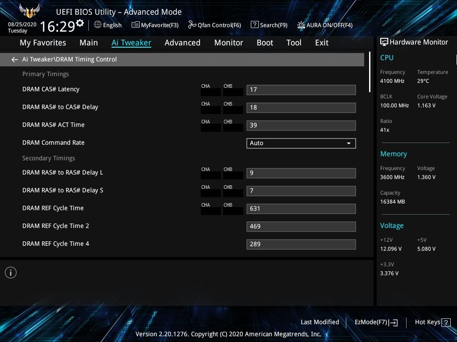Open the DRAM Command Rate dropdown
Image resolution: width=457 pixels, height=342 pixels.
pyautogui.click(x=301, y=143)
